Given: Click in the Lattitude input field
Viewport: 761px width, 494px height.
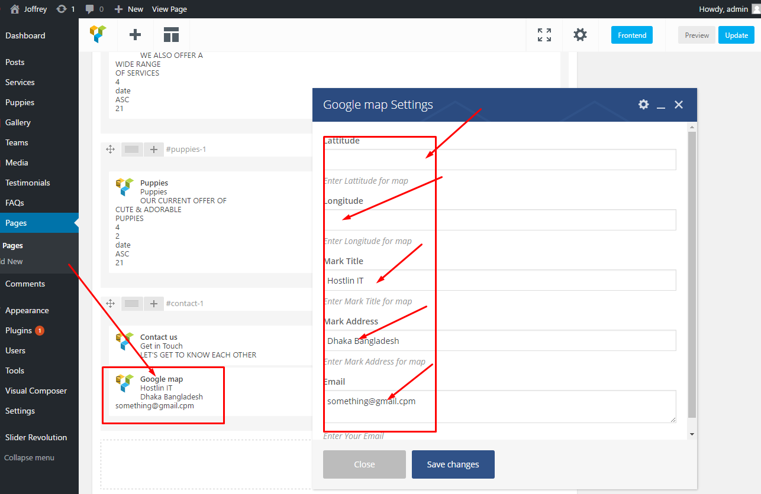Looking at the screenshot, I should click(500, 160).
